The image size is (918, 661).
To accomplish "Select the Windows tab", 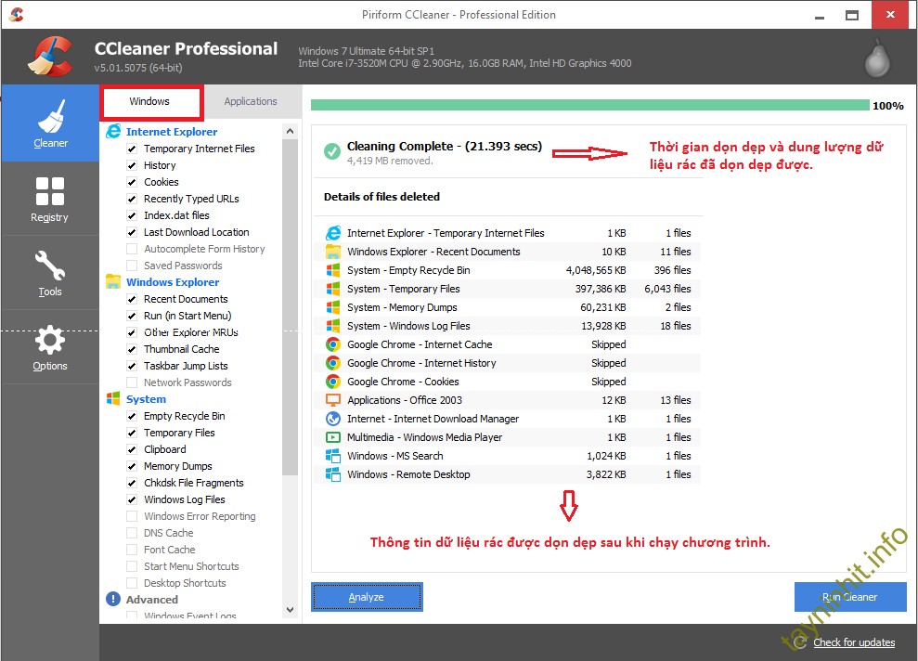I will point(150,101).
